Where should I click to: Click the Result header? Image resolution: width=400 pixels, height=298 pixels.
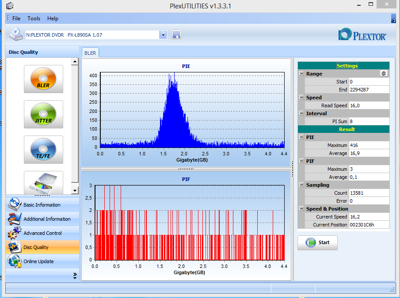(343, 129)
